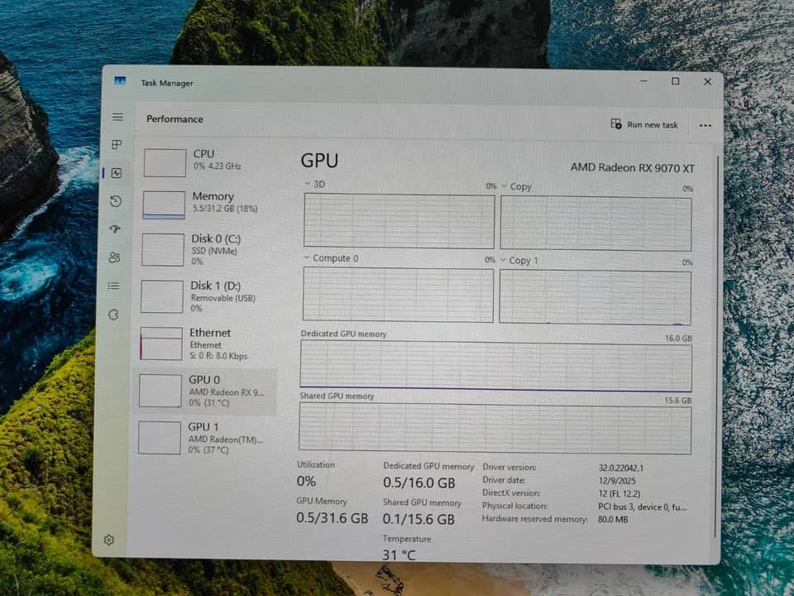Open the App history page icon
The width and height of the screenshot is (794, 596).
116,201
